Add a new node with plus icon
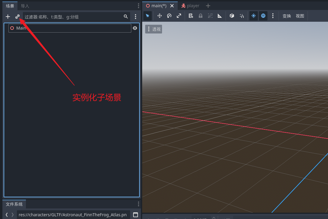328x219 pixels. pos(8,17)
